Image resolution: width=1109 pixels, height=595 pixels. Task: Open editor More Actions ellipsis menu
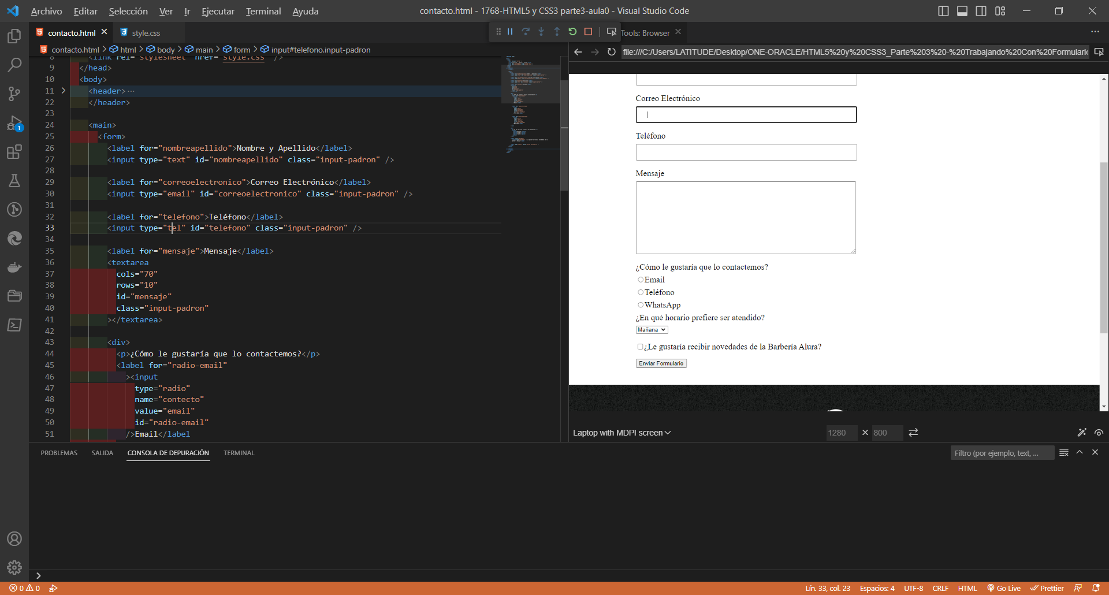pos(1095,32)
